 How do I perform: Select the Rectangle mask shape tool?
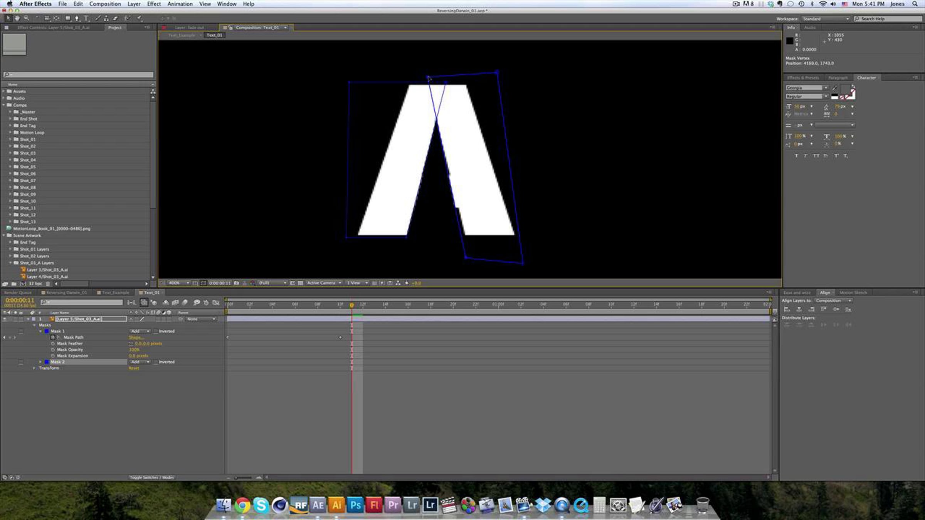pyautogui.click(x=68, y=18)
